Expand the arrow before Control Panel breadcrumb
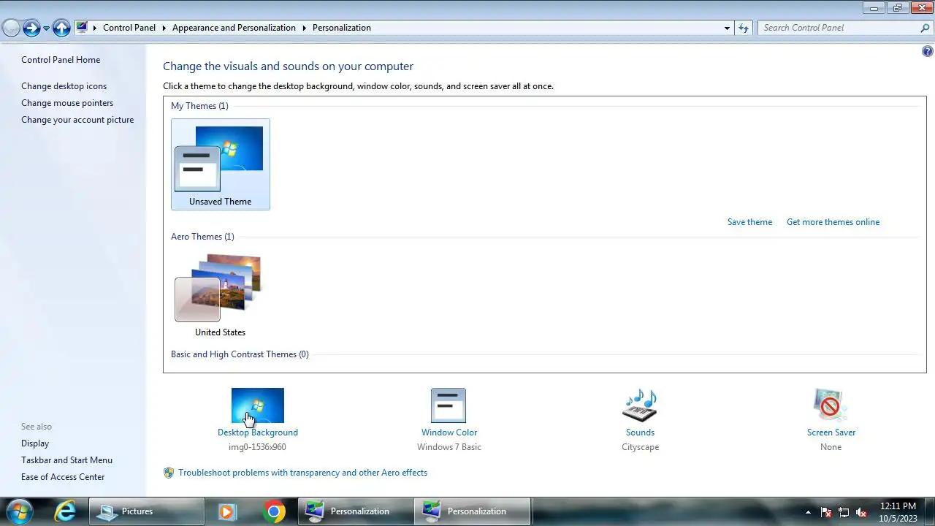Viewport: 935px width, 526px height. [95, 28]
